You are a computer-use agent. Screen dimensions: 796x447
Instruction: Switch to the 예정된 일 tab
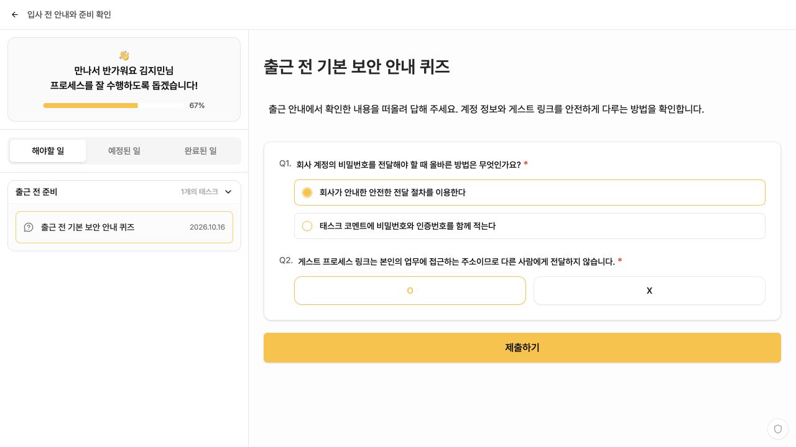[124, 151]
